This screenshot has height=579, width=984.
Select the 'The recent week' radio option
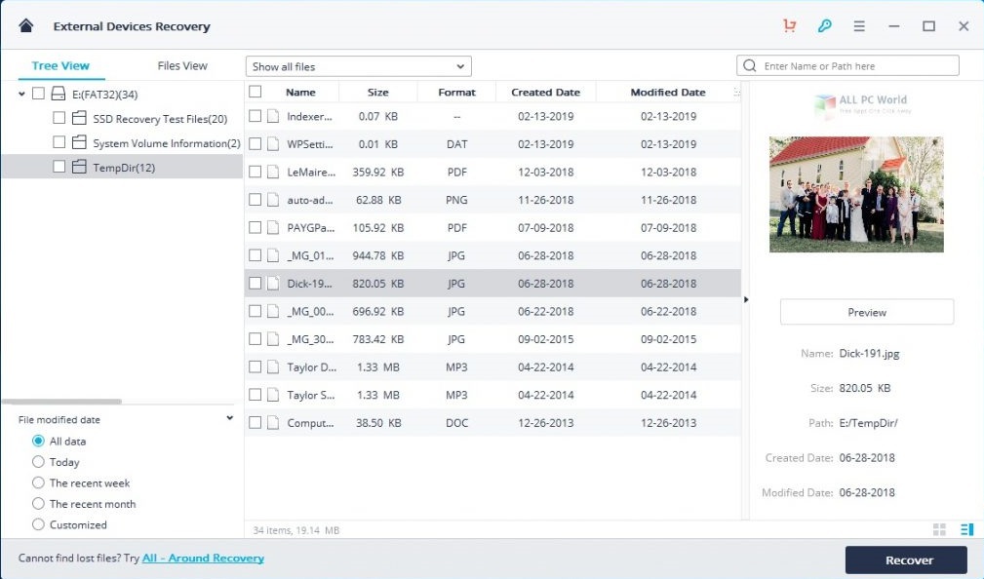click(x=40, y=482)
